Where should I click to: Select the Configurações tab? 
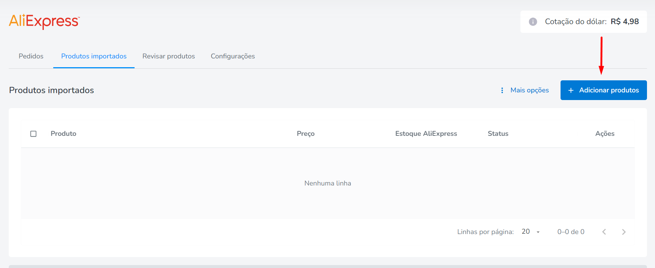tap(233, 56)
